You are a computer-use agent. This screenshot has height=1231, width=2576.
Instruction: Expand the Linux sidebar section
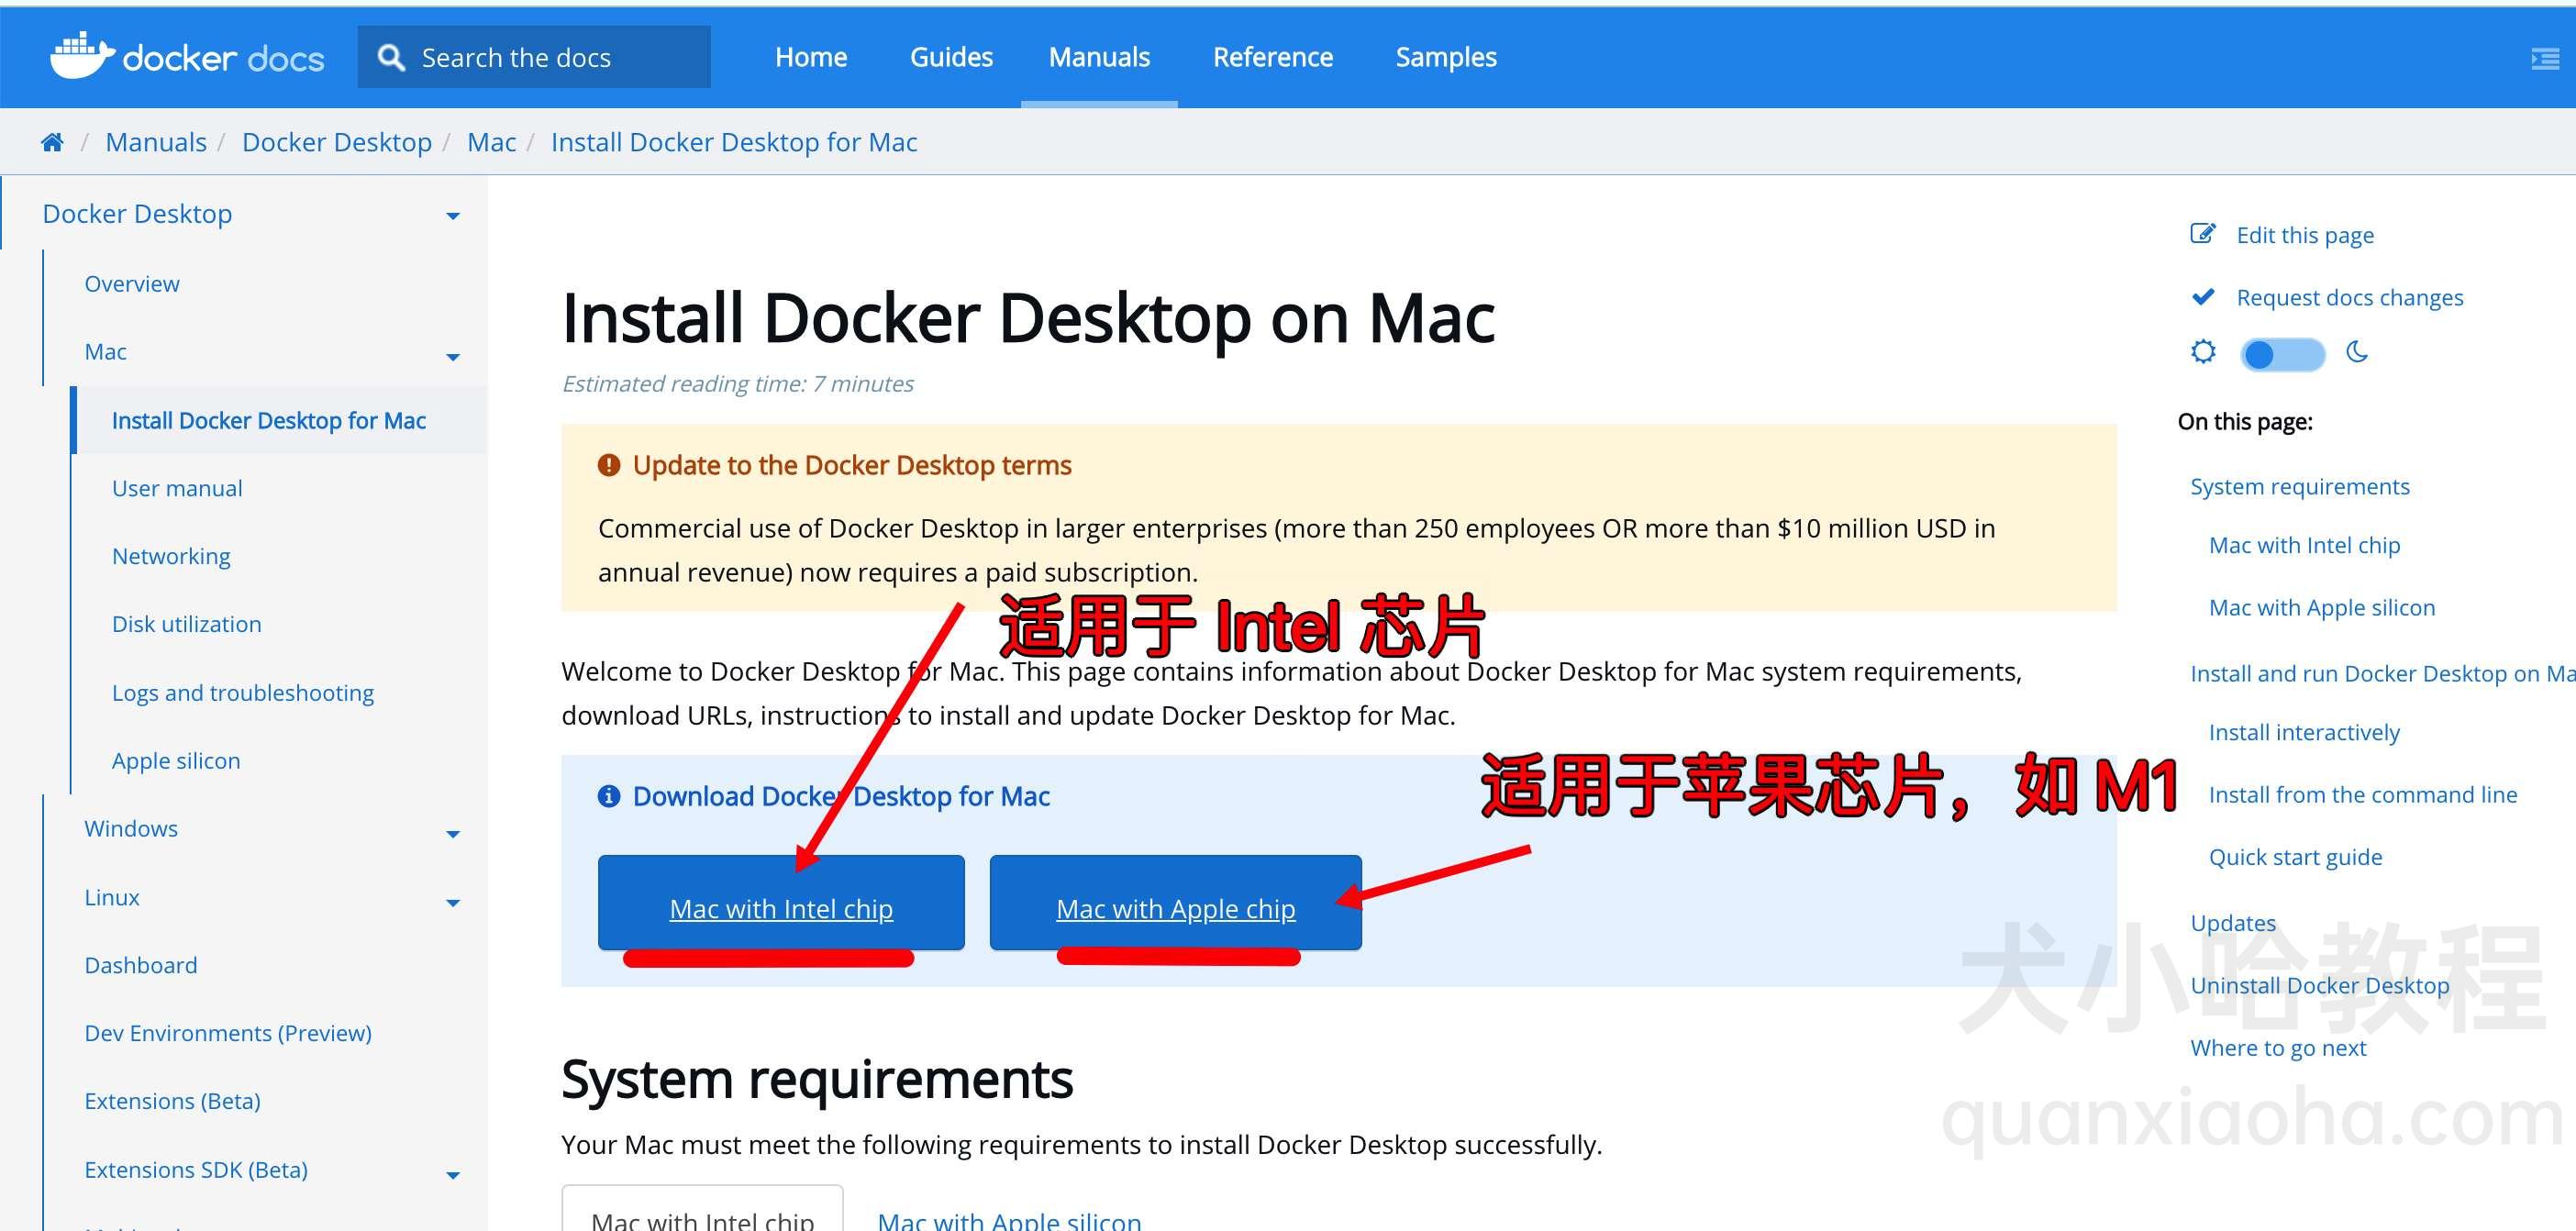[x=453, y=901]
